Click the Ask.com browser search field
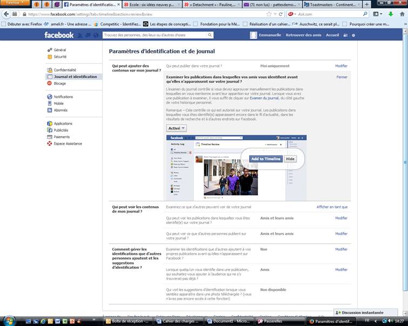The width and height of the screenshot is (408, 326). [330, 14]
